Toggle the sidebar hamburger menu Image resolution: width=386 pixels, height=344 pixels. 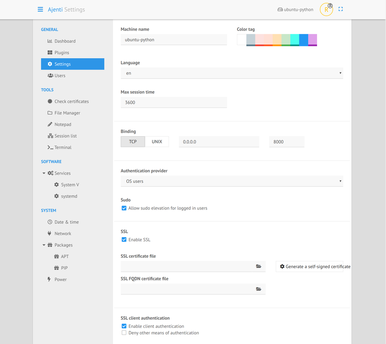(x=40, y=9)
